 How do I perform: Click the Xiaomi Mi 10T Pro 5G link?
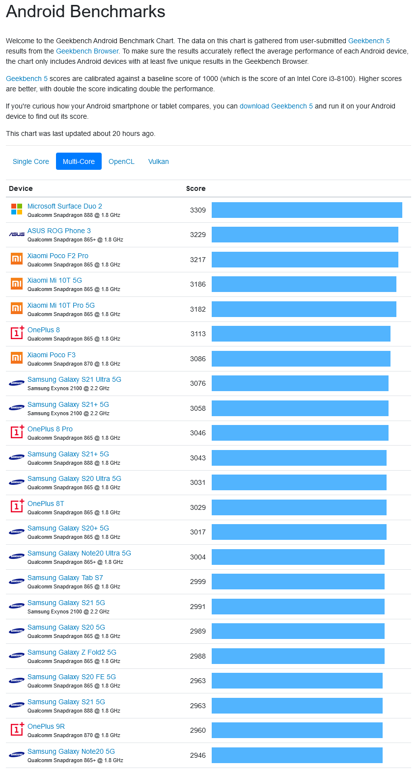pos(61,305)
